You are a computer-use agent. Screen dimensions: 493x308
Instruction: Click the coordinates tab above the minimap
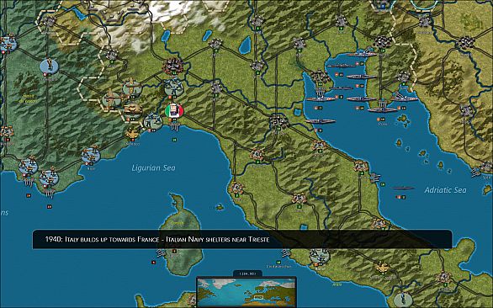247,273
